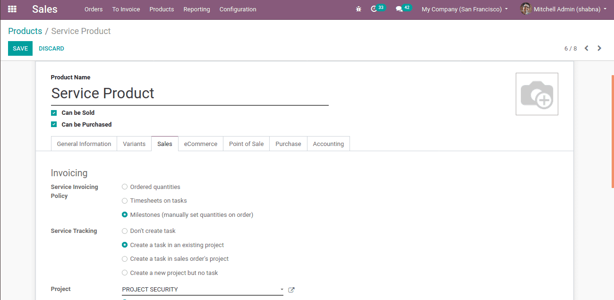The height and width of the screenshot is (300, 614).
Task: Click the product image camera placeholder
Action: pos(537,94)
